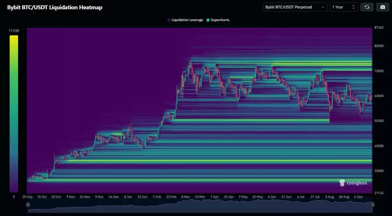Toggle the Supercharts legend item

coord(218,20)
